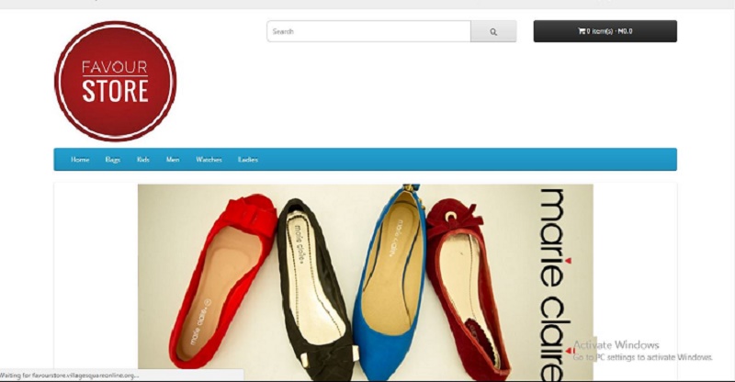Browse the Watches category

tap(209, 160)
